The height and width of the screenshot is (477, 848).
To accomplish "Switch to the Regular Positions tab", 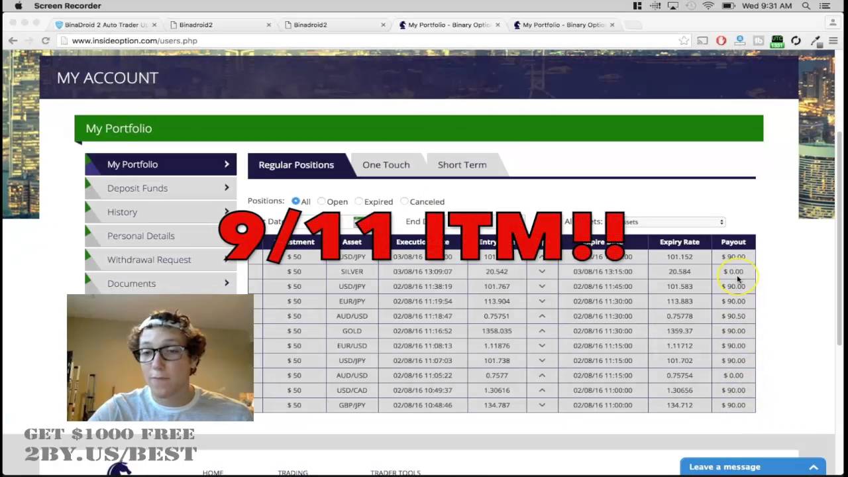I will coord(296,165).
